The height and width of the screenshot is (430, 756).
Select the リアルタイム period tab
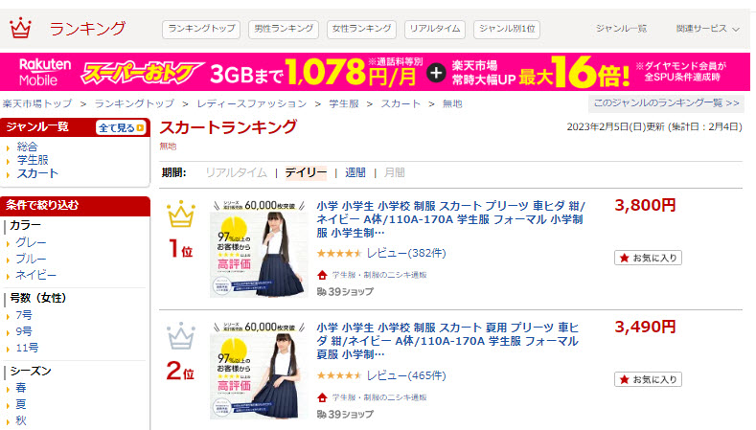pos(236,172)
